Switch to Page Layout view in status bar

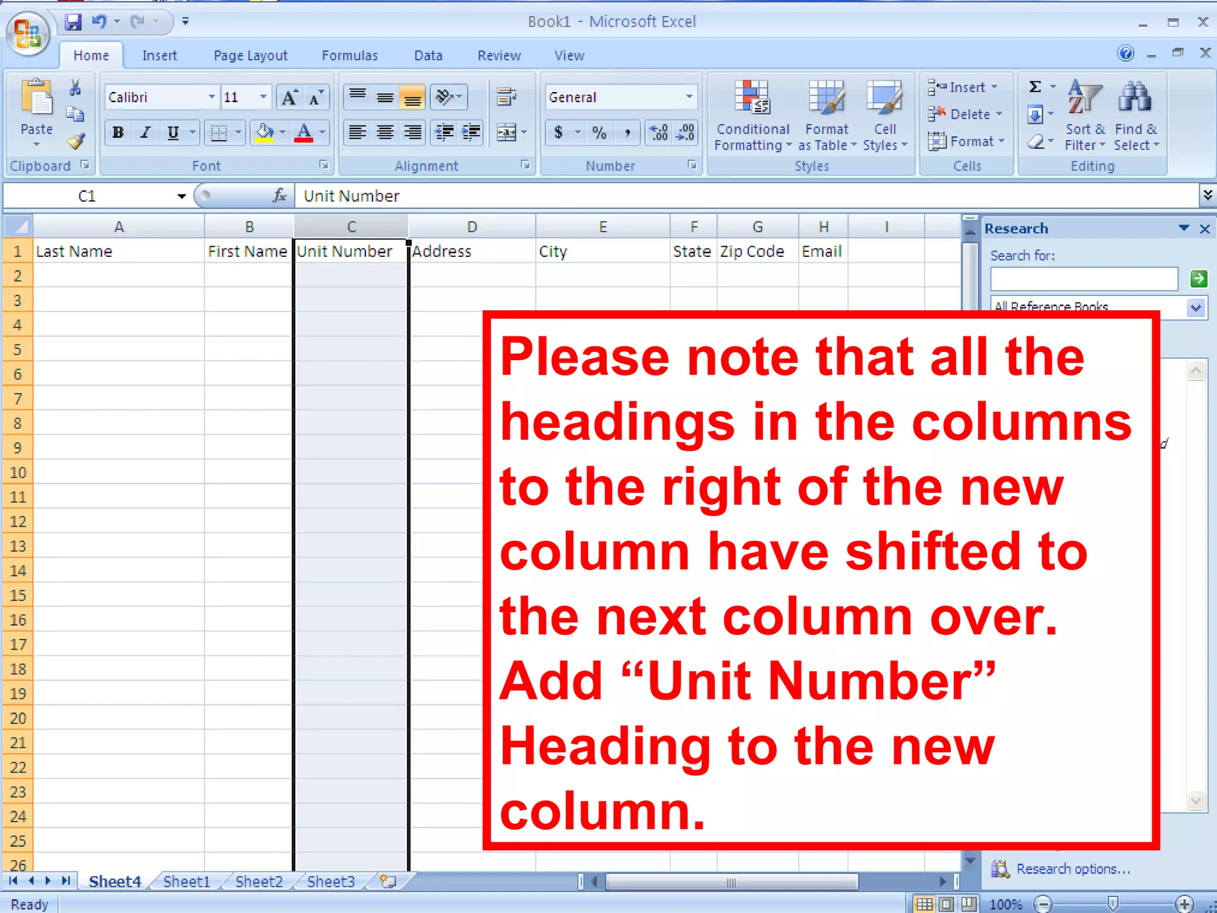pos(946,904)
